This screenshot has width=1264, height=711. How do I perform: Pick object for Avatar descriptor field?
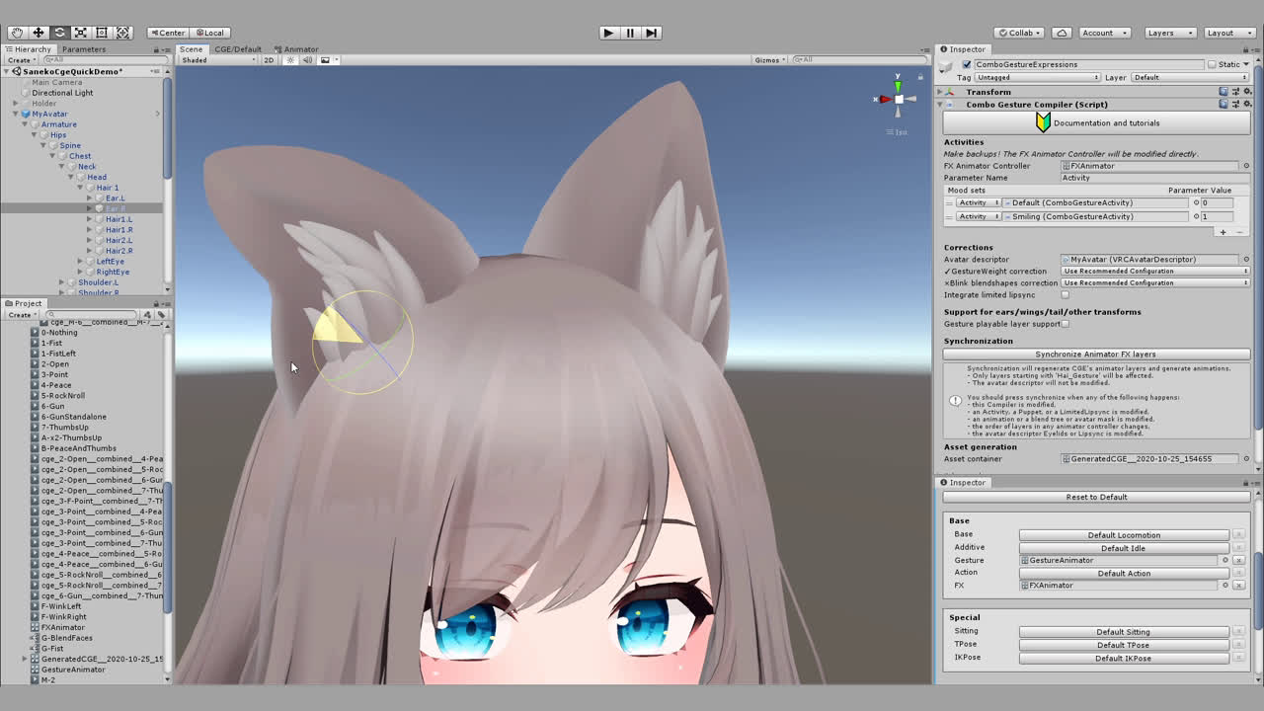point(1246,260)
